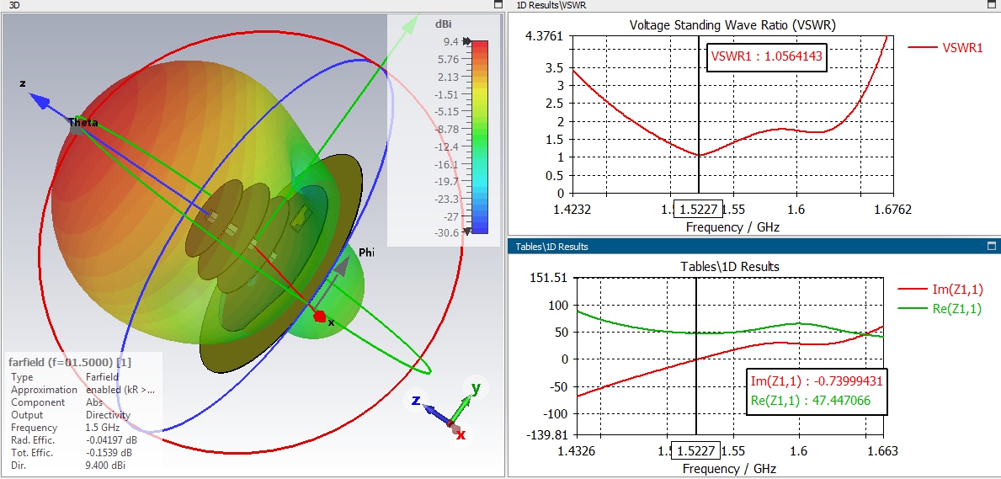The image size is (1001, 479).
Task: Select the Phi arrow handle in farfield
Action: [341, 266]
